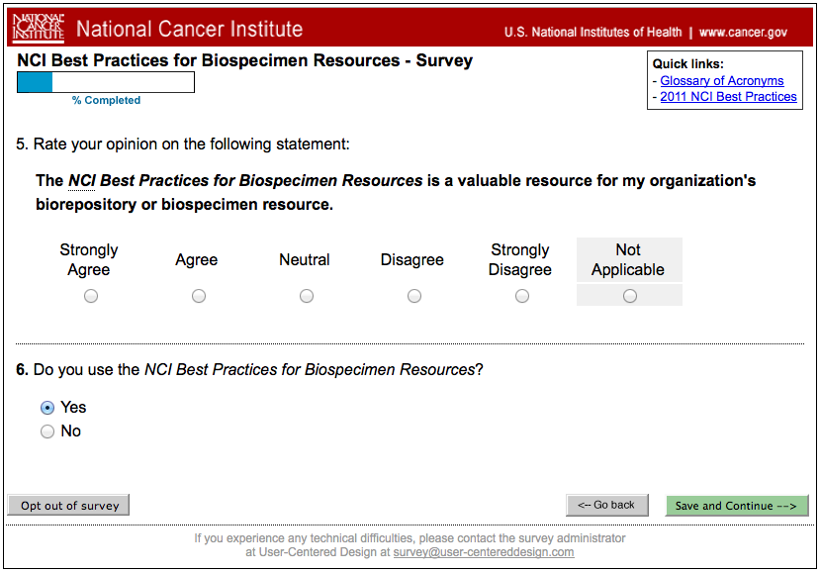Click the Opt out of survey button
The image size is (820, 573).
tap(68, 505)
